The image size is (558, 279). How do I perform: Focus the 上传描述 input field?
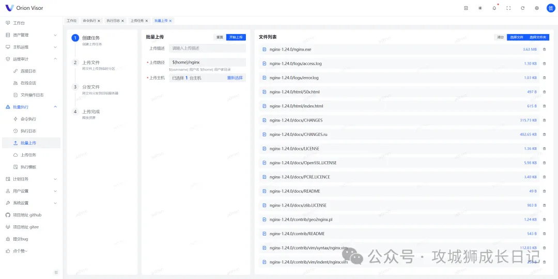[x=207, y=48]
